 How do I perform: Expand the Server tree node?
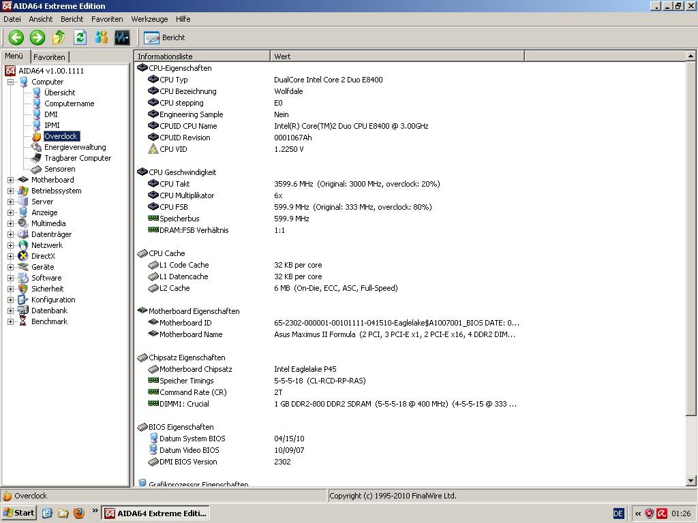point(10,202)
